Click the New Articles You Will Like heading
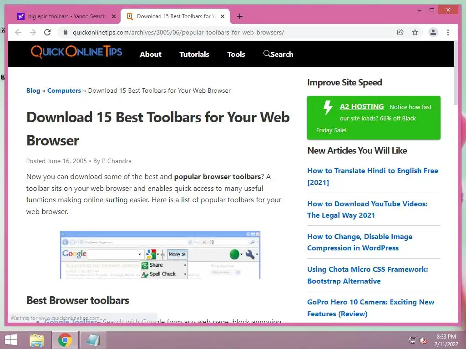The width and height of the screenshot is (466, 349). [357, 150]
